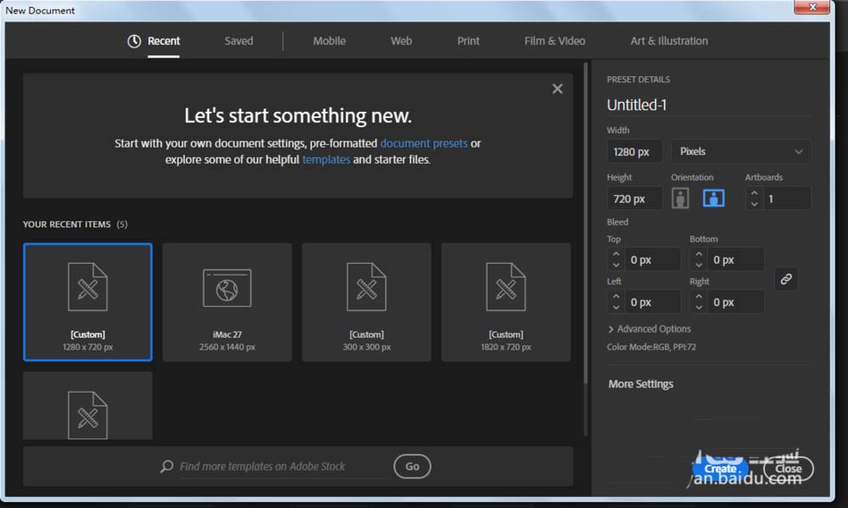Image resolution: width=848 pixels, height=508 pixels.
Task: Click the Left bleed value field
Action: point(652,302)
